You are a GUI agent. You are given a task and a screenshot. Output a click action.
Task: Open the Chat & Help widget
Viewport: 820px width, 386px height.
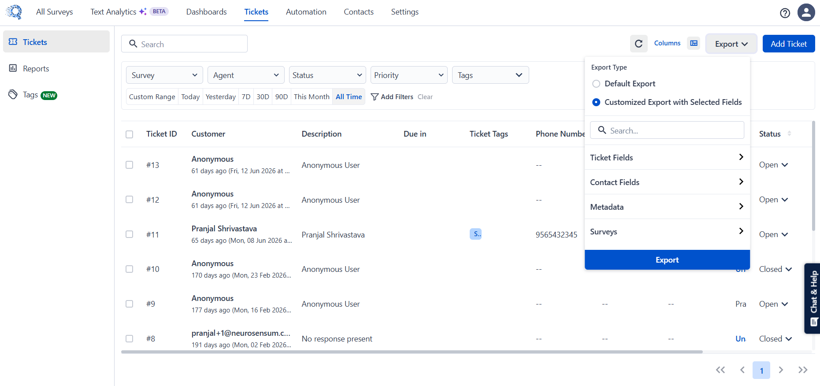tap(813, 298)
